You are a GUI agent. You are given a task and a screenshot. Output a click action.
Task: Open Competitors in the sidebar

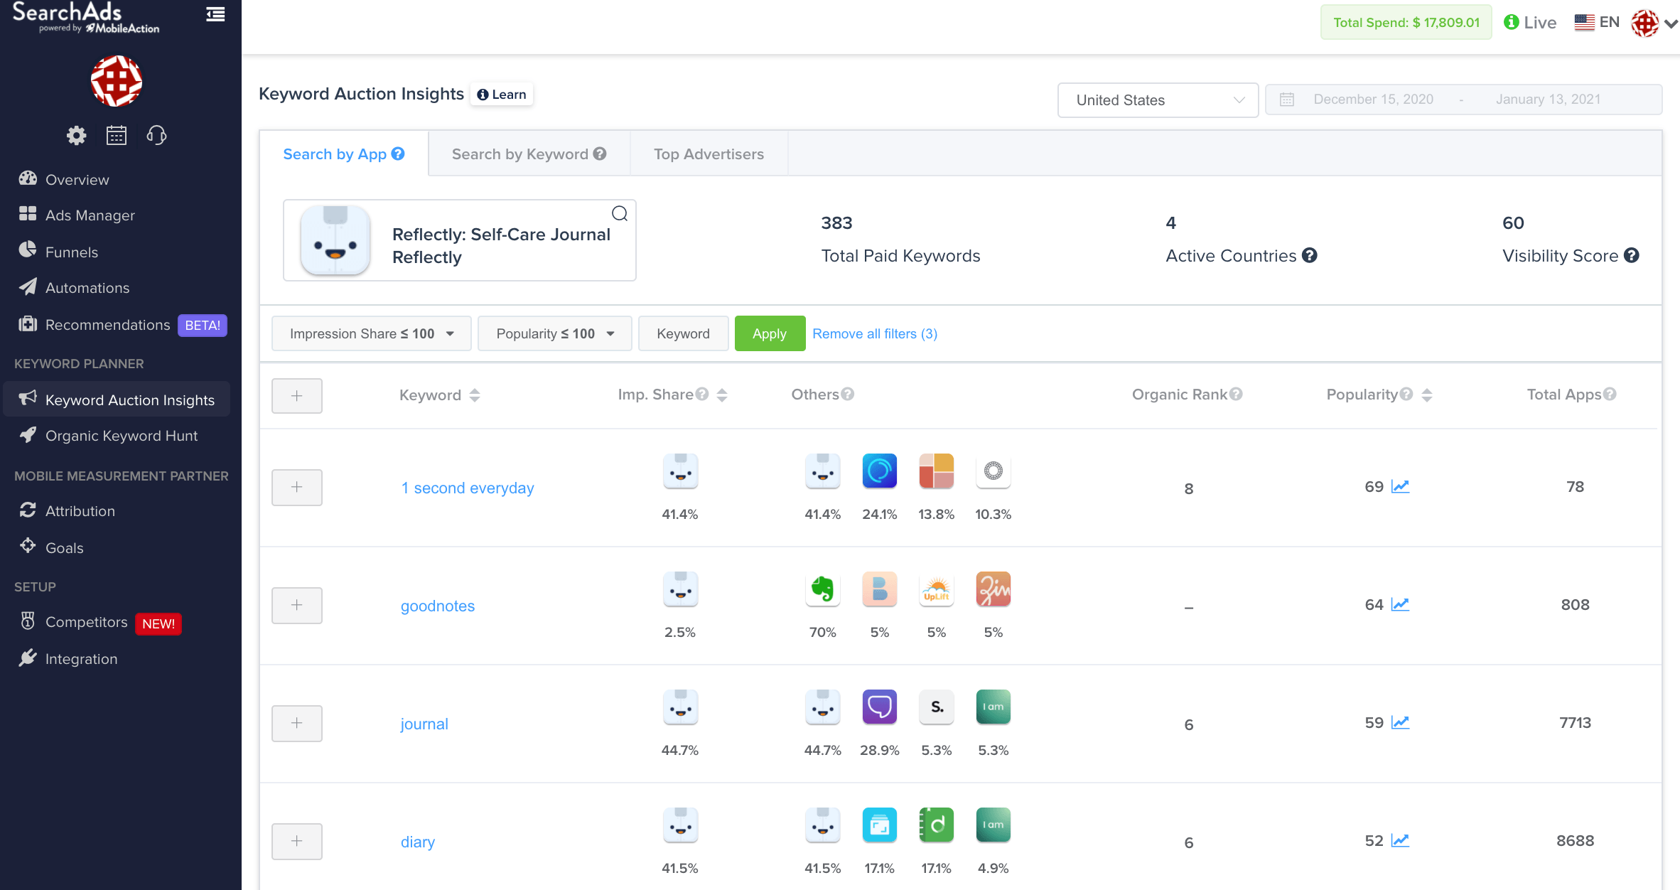[x=99, y=622]
